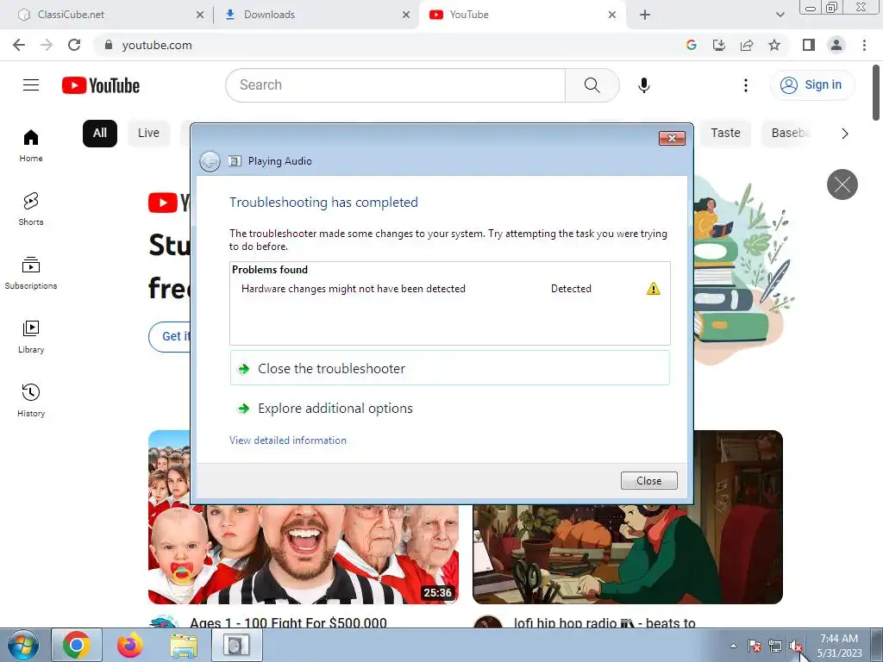Start voice search with microphone icon
The height and width of the screenshot is (662, 883).
click(643, 85)
